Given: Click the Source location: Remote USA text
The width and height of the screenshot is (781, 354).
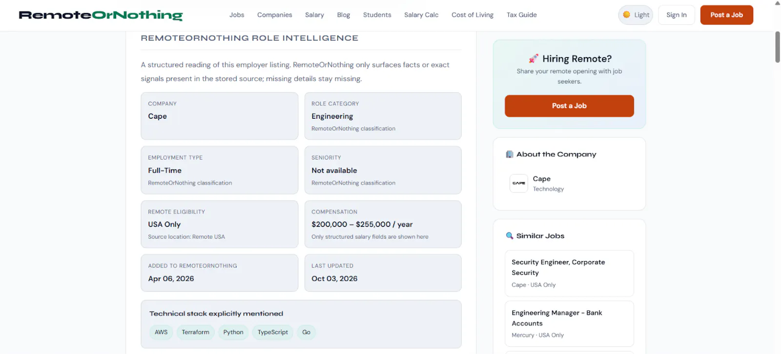Looking at the screenshot, I should [x=186, y=237].
